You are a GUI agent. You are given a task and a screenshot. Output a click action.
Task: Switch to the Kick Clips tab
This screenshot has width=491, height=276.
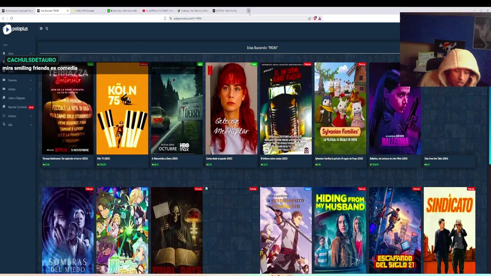coord(123,11)
